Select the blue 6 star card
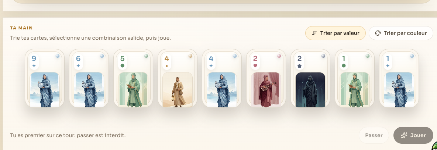437x150 pixels. coord(89,78)
